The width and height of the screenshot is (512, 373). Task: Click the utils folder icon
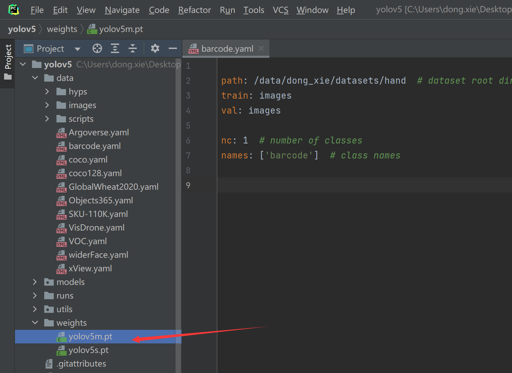pos(49,309)
